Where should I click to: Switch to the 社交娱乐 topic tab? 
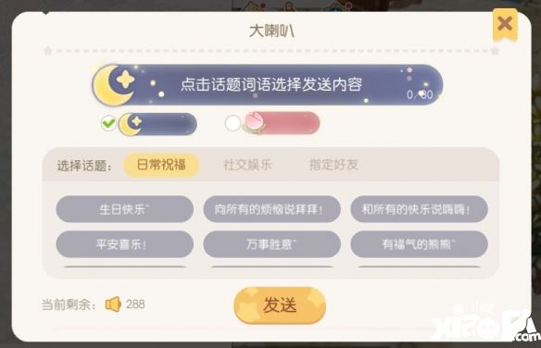pyautogui.click(x=247, y=165)
